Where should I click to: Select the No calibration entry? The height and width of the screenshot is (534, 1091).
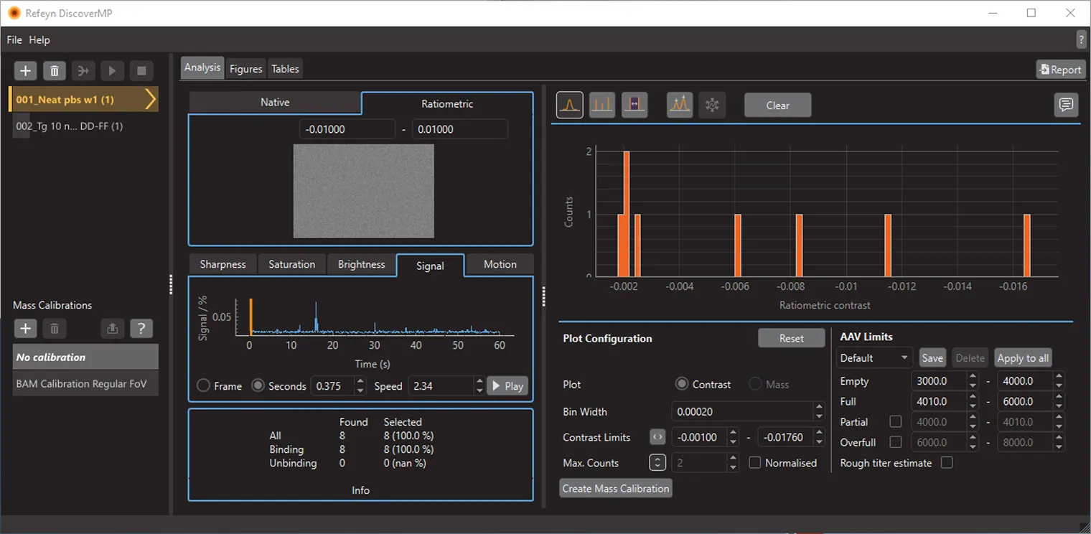pos(85,357)
